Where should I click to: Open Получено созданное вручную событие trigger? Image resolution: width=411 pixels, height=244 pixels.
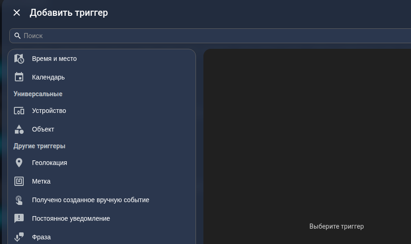click(102, 200)
